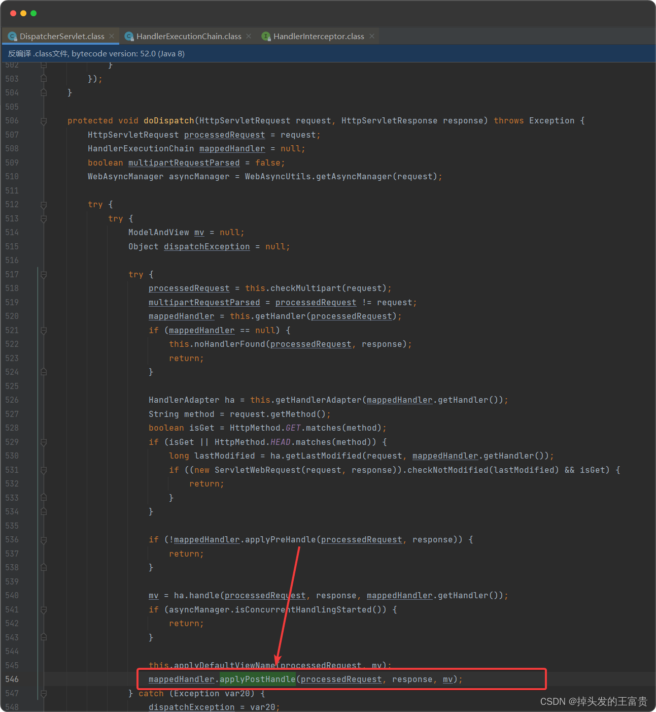Collapse the isConcurrentHandlingStarted block at line 541
The width and height of the screenshot is (656, 712).
(44, 610)
